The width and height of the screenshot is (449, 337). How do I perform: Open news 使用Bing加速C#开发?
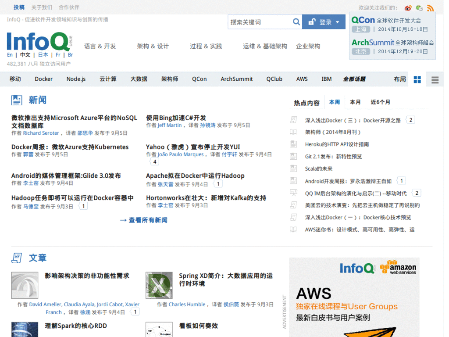click(x=176, y=118)
